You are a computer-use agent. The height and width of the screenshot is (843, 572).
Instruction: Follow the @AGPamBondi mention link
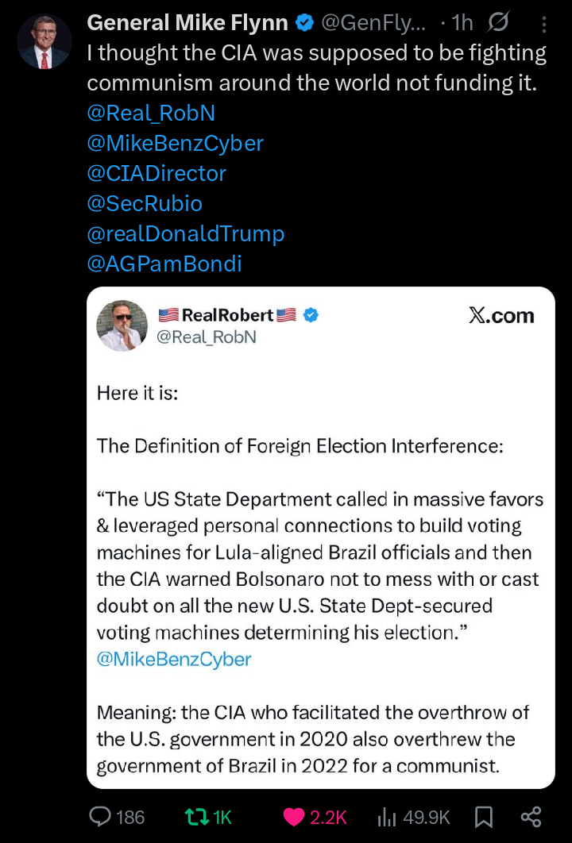pyautogui.click(x=164, y=264)
